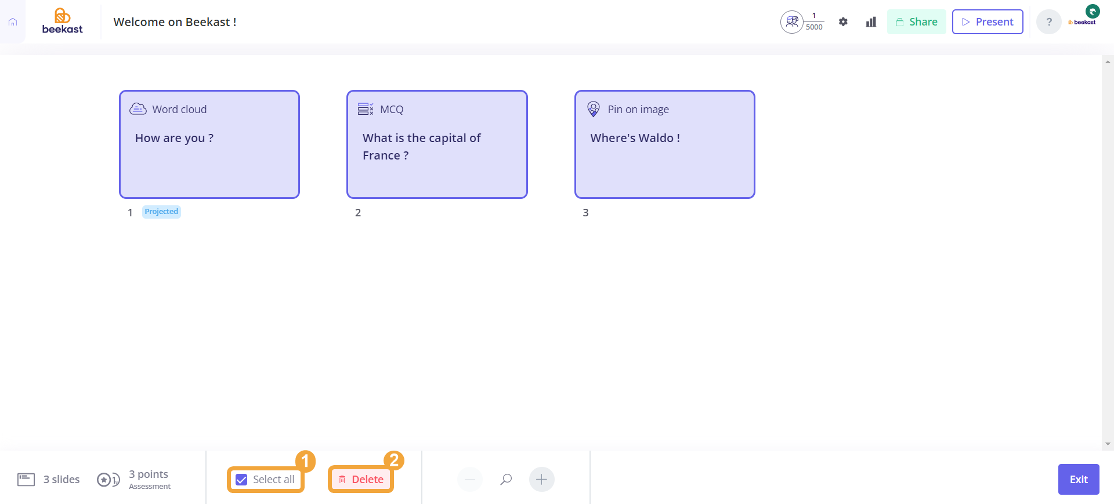Uncheck the Select all checkbox
Viewport: 1114px width, 504px height.
pos(242,480)
